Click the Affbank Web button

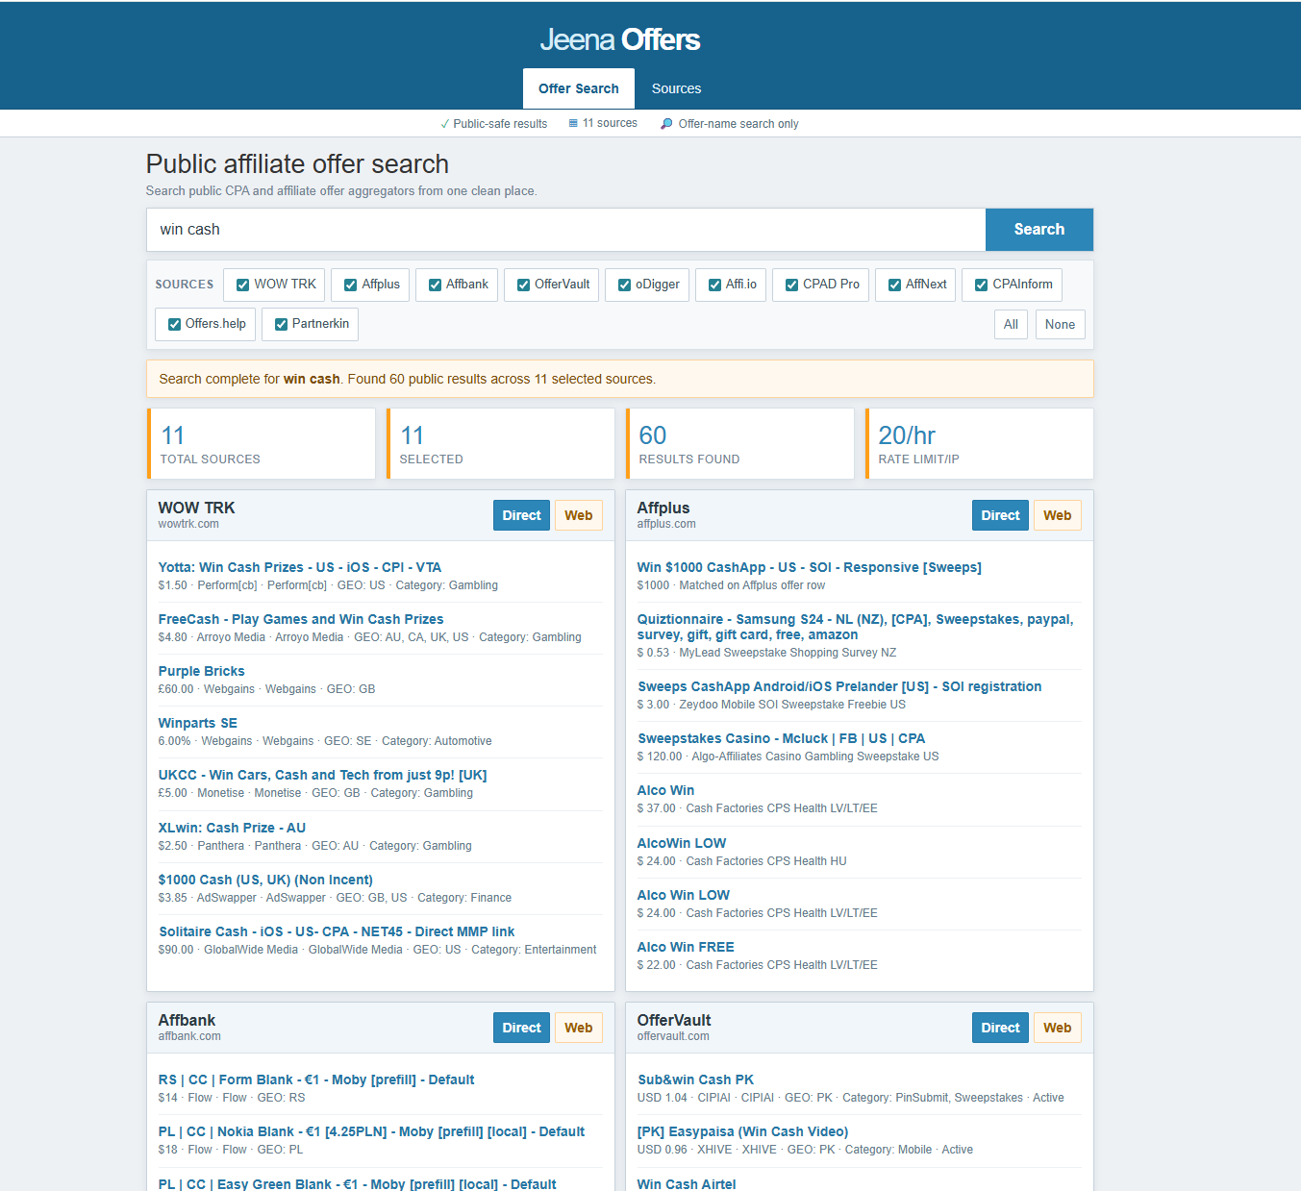(578, 1028)
